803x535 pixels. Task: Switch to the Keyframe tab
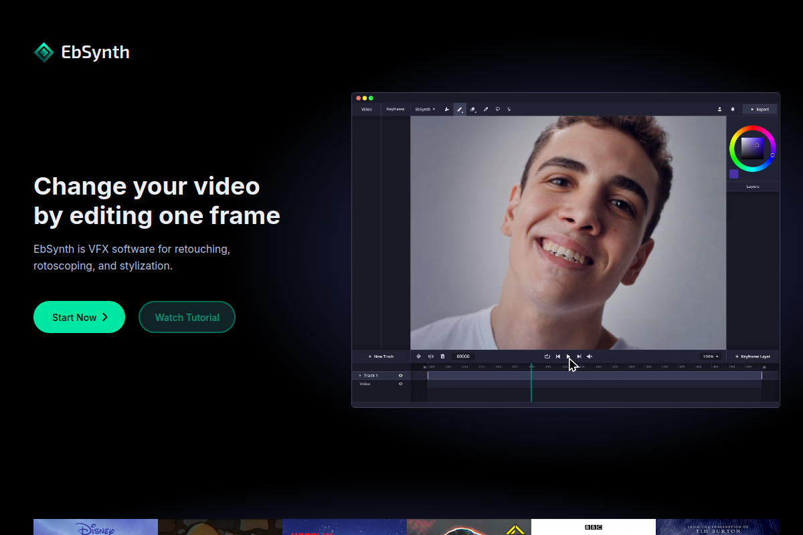[395, 109]
